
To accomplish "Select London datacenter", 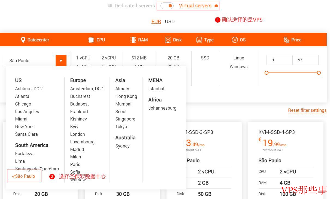I will tap(77, 134).
